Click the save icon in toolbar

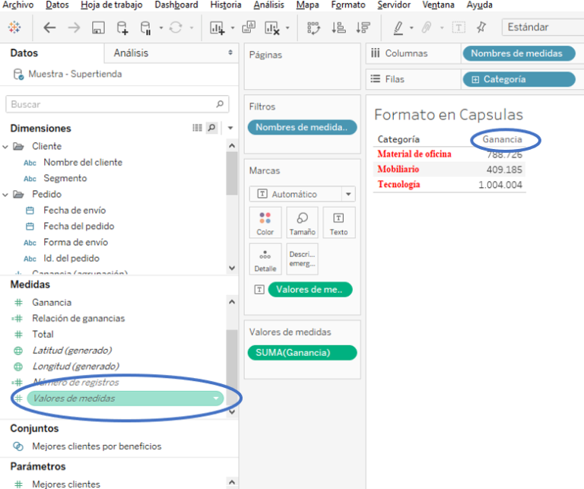[x=97, y=28]
